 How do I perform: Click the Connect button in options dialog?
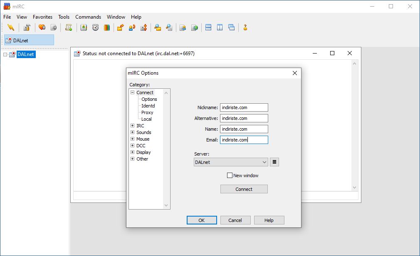tap(244, 189)
